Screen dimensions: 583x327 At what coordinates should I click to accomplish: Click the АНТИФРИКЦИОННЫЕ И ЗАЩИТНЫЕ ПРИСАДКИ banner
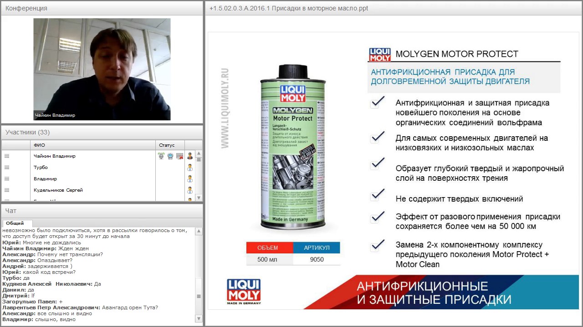[434, 293]
